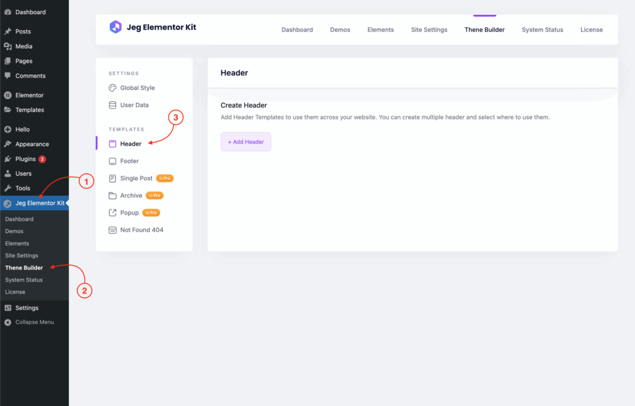Click the Popup external-link icon
The width and height of the screenshot is (635, 406).
click(112, 213)
